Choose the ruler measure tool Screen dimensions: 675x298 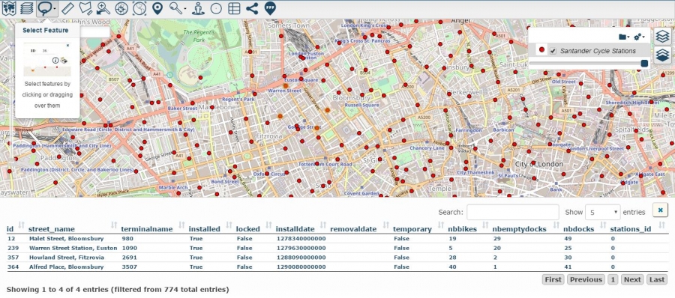coord(68,8)
